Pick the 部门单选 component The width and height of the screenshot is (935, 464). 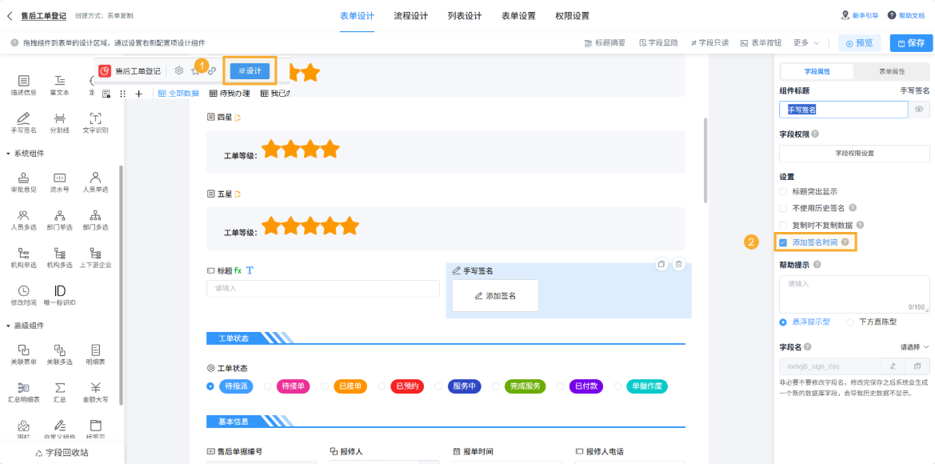[60, 221]
